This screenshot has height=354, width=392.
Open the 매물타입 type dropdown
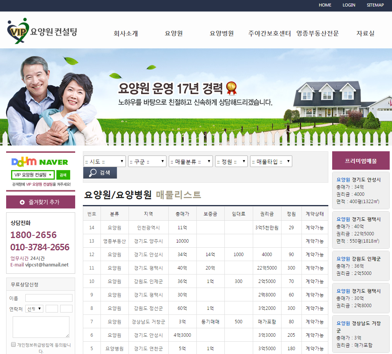[x=271, y=161]
